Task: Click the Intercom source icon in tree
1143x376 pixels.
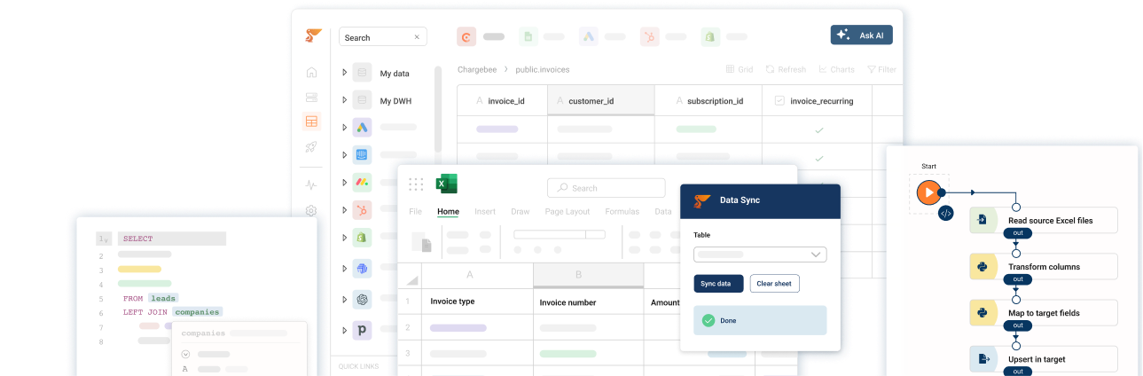Action: (x=362, y=154)
